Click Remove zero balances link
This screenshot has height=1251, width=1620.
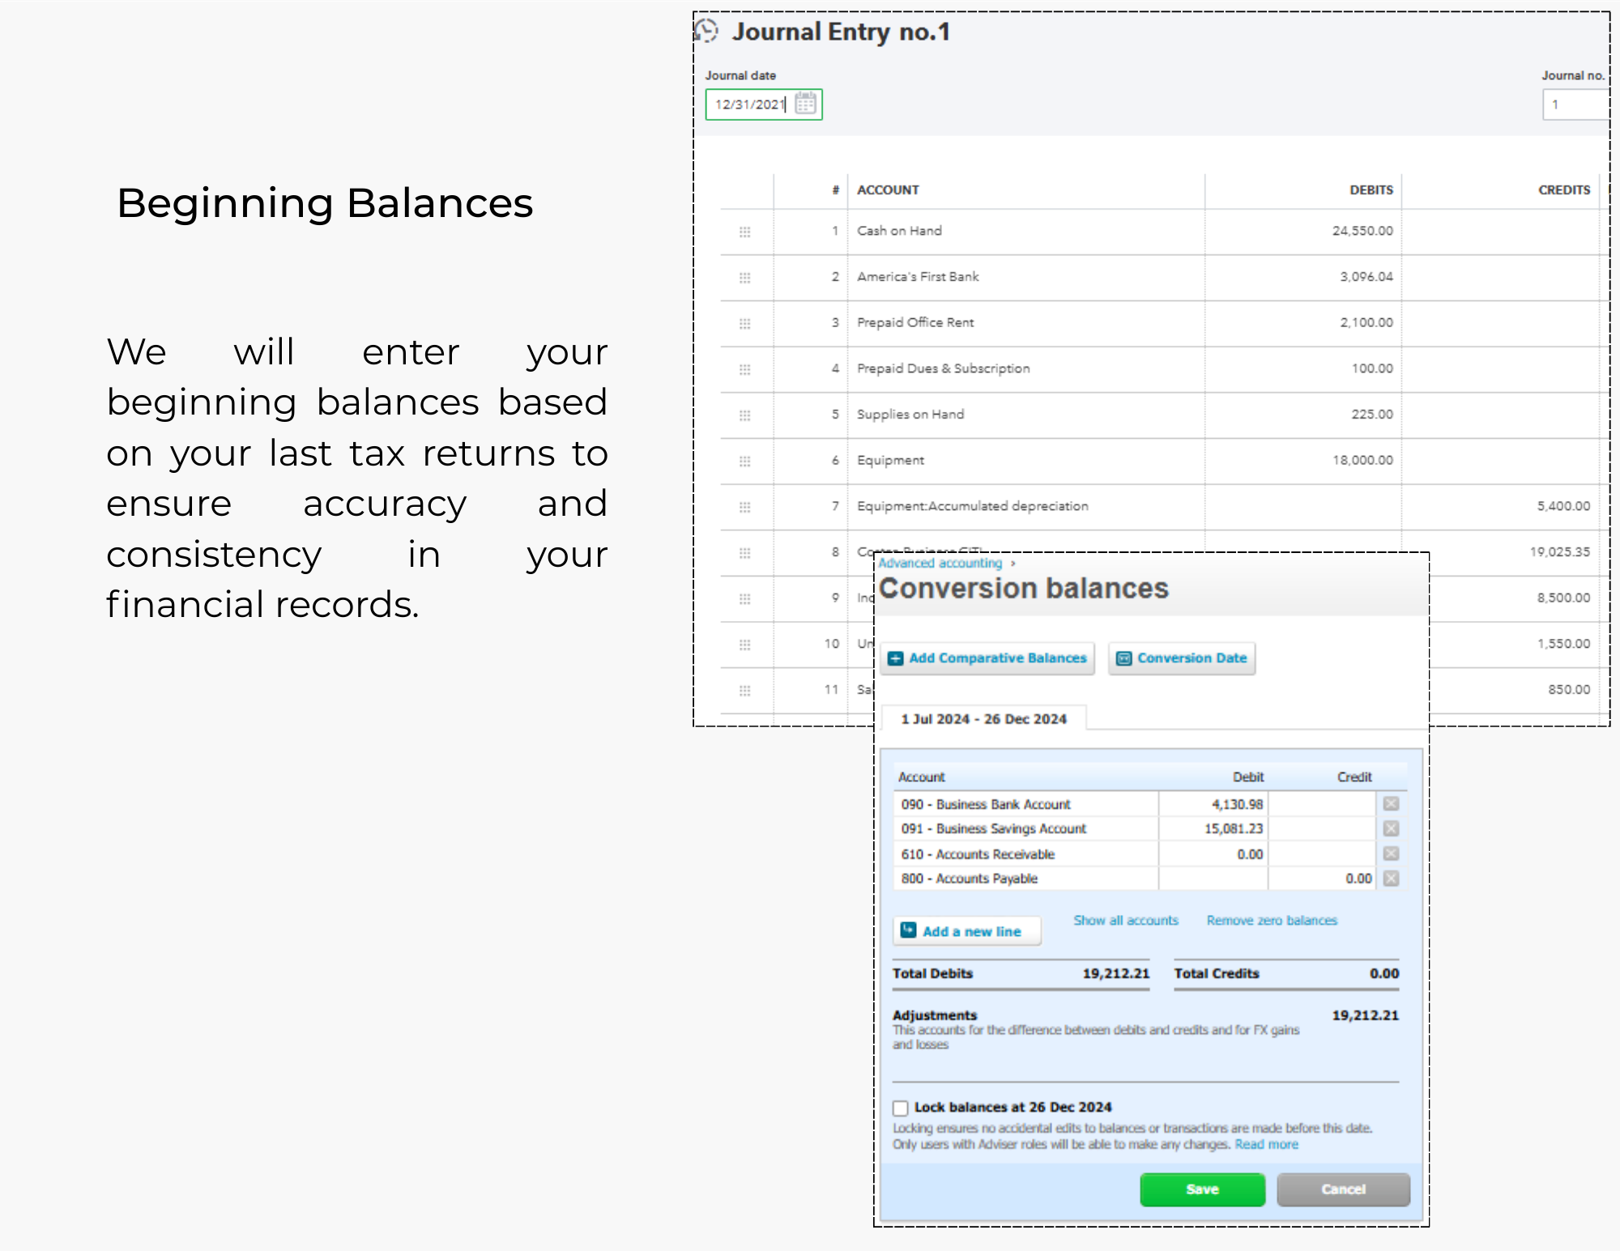1271,921
